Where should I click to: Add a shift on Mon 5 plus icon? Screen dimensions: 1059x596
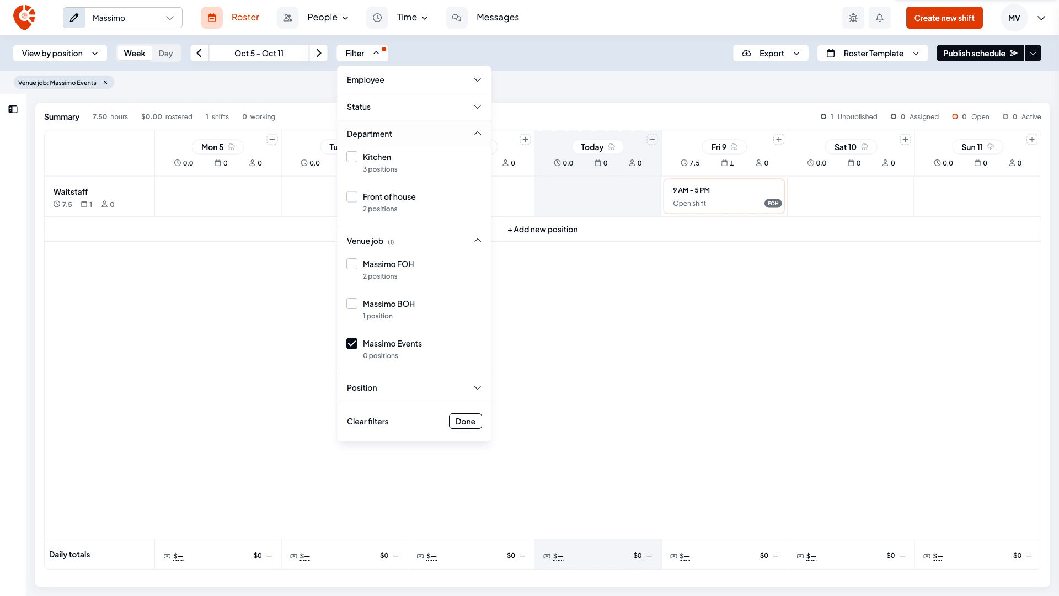[x=272, y=139]
